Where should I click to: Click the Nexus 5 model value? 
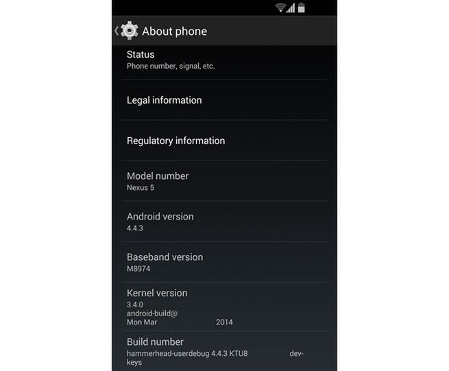click(x=141, y=188)
